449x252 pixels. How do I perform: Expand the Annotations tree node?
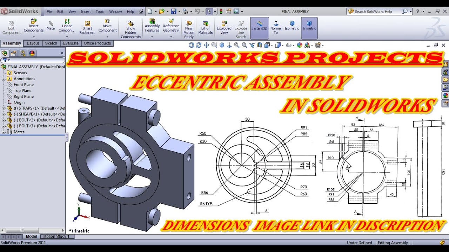point(4,79)
